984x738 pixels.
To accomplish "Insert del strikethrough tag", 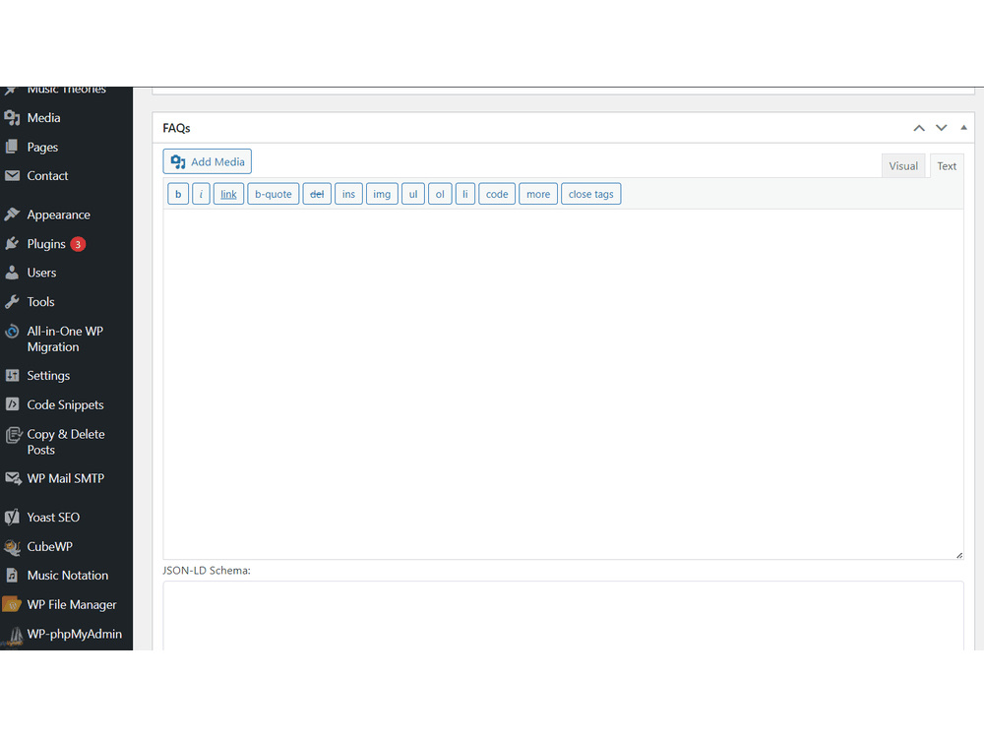I will click(317, 194).
